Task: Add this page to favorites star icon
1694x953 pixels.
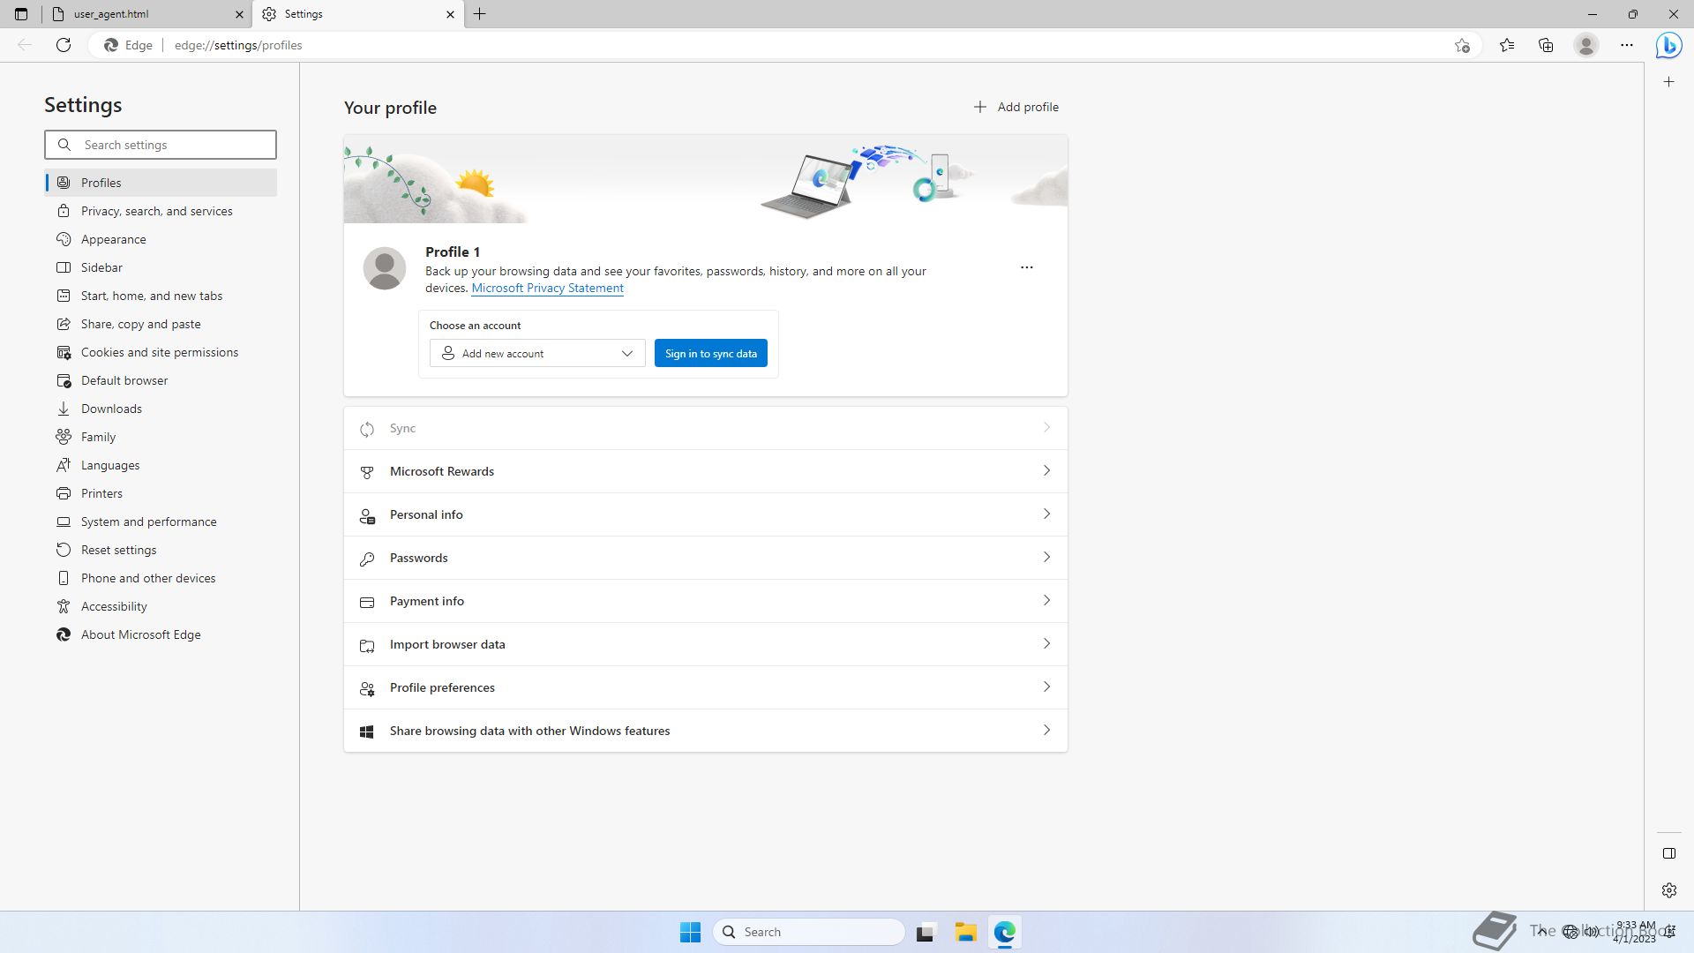Action: (1462, 45)
